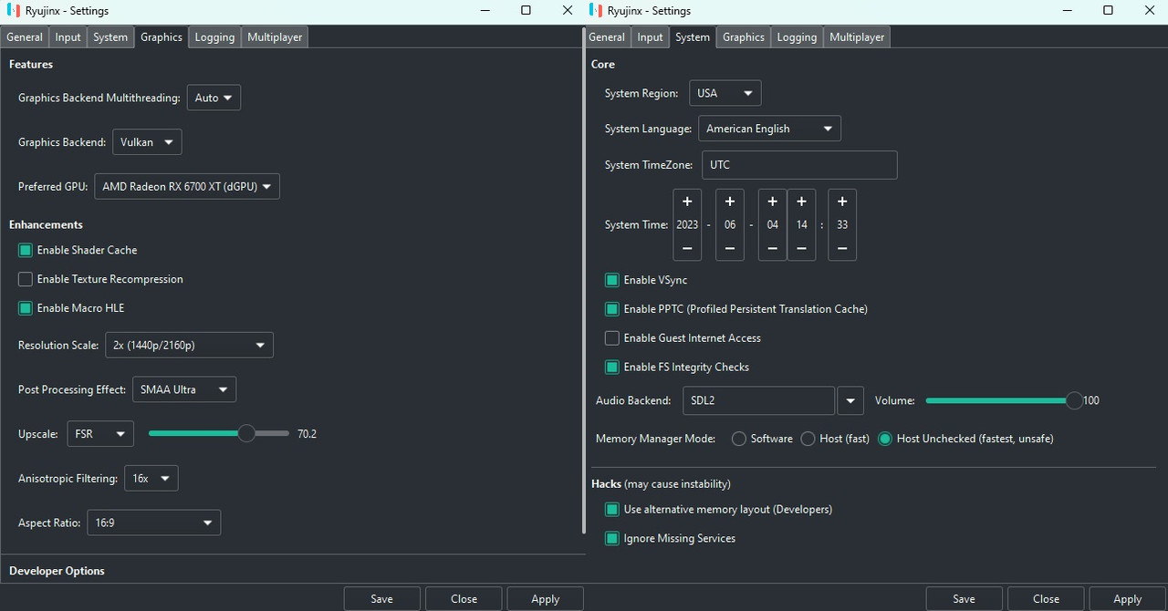Viewport: 1168px width, 611px height.
Task: Increase the system time hour 14 with plus
Action: (x=801, y=202)
